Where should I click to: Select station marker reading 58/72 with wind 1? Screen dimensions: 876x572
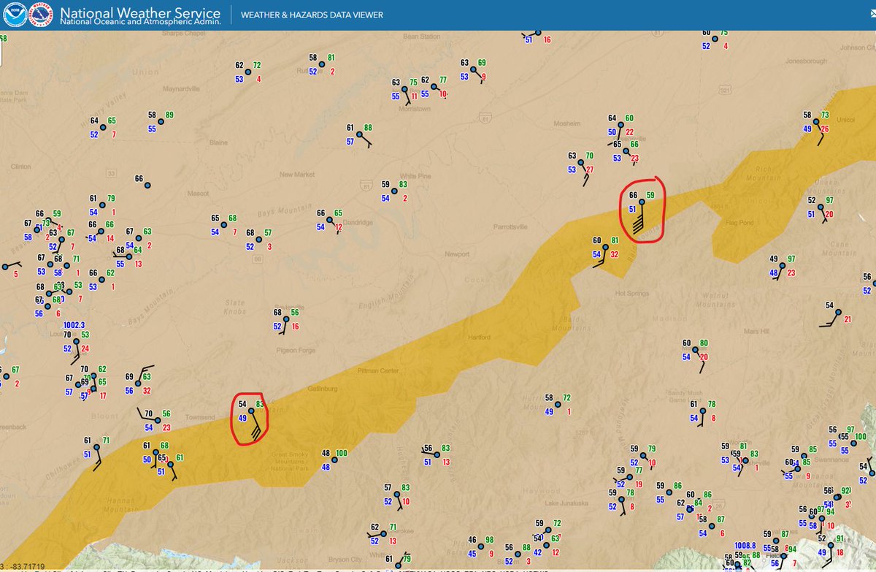(x=558, y=405)
